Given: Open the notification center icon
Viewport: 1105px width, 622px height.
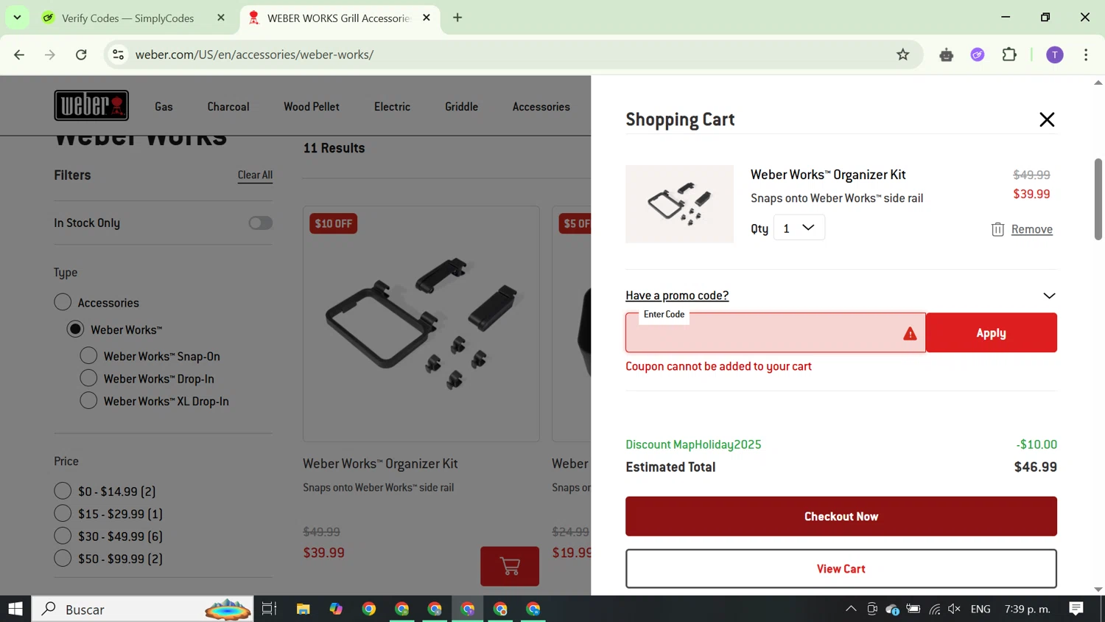Looking at the screenshot, I should 1076,609.
